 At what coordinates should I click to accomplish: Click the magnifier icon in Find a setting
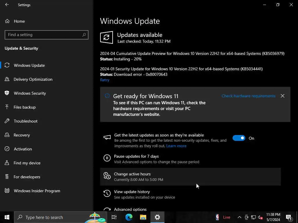(84, 35)
